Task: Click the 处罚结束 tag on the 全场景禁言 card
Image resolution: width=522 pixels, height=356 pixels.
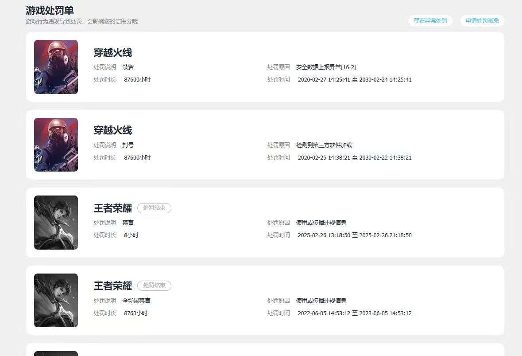Action: coord(154,286)
